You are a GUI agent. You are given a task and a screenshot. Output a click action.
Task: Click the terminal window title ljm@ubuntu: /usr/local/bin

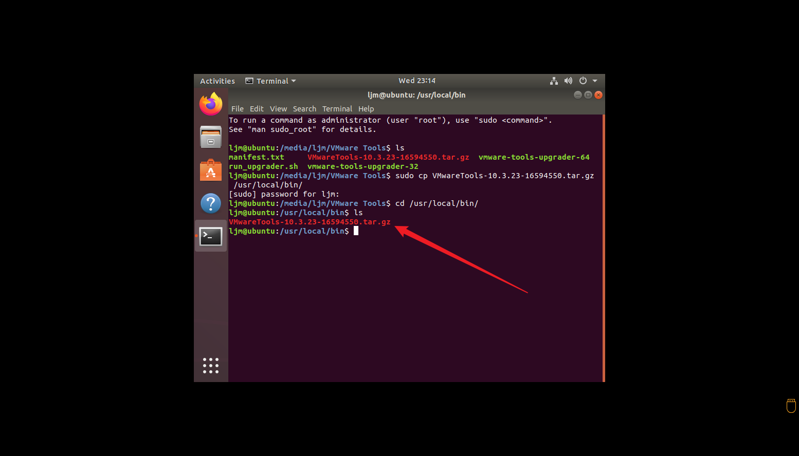416,95
